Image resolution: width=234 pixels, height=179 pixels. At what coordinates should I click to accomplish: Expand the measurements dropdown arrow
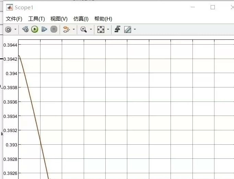tap(135, 29)
